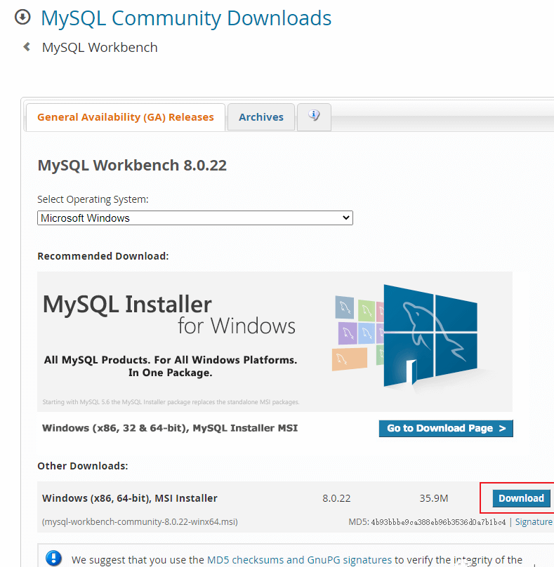Viewport: 554px width, 567px height.
Task: Click 'Windows (x86, 64-bit), MSI Installer' text
Action: tap(129, 498)
